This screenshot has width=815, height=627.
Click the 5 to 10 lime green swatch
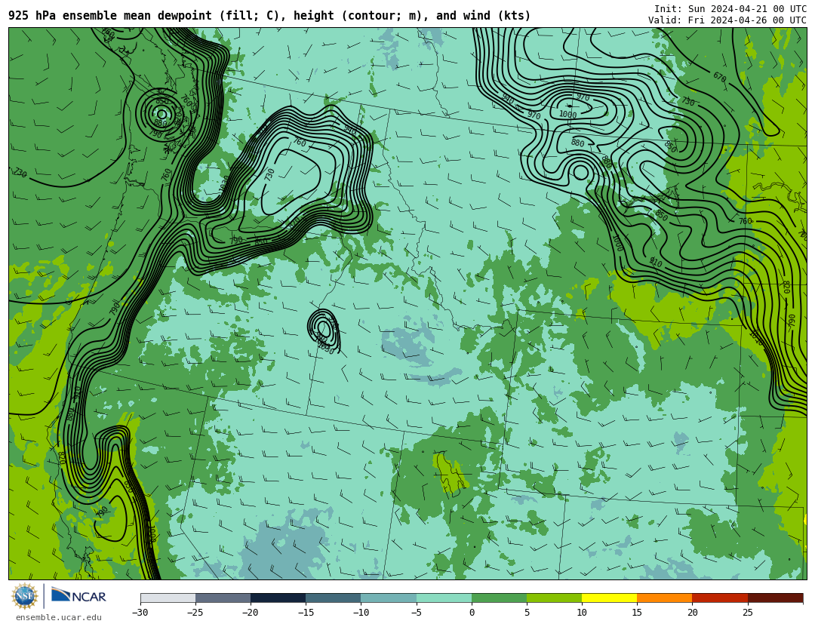point(554,598)
